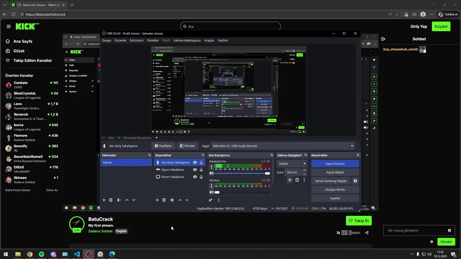Pop out the Kaynaklar dock
The image size is (461, 259).
click(x=203, y=155)
